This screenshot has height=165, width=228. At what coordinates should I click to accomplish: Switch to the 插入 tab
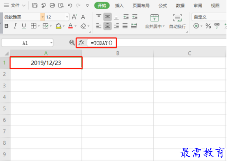click(x=119, y=5)
